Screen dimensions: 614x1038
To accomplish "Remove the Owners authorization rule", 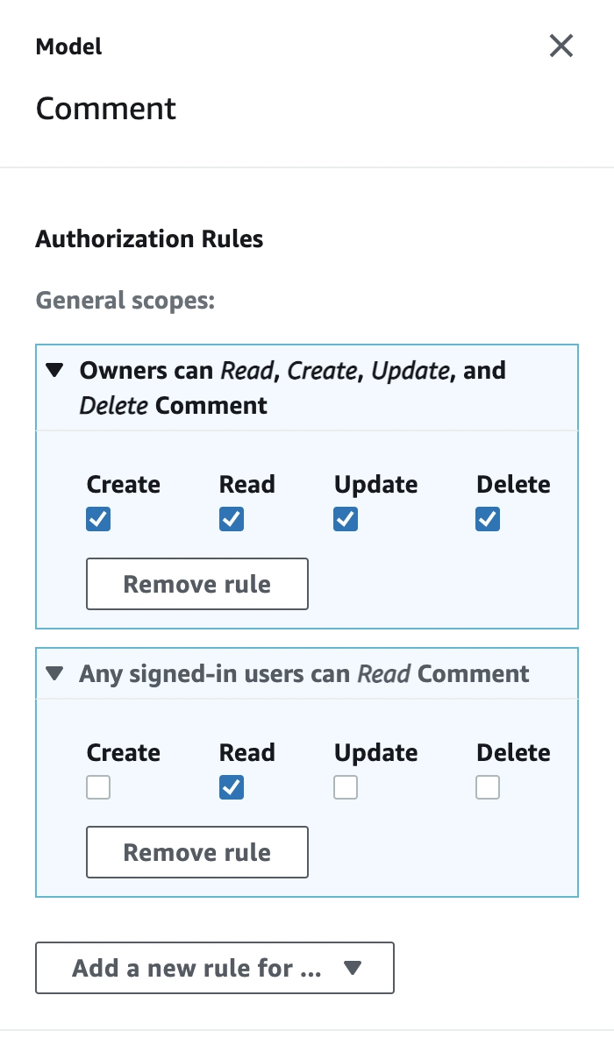I will pyautogui.click(x=196, y=584).
